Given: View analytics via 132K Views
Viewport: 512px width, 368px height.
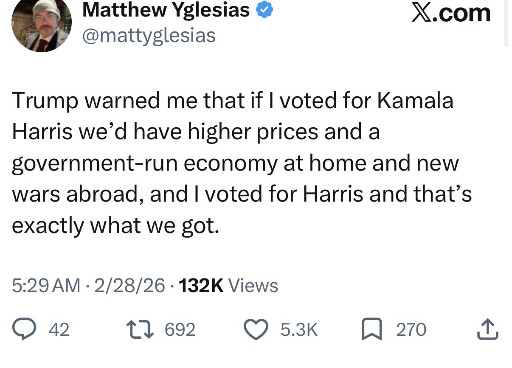Looking at the screenshot, I should tap(229, 285).
